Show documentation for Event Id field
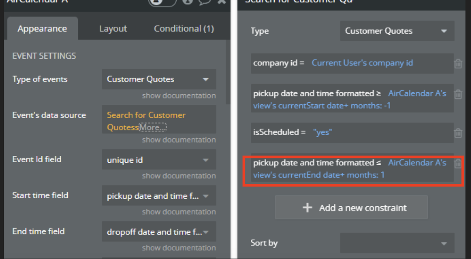Image resolution: width=471 pixels, height=259 pixels. tap(179, 175)
